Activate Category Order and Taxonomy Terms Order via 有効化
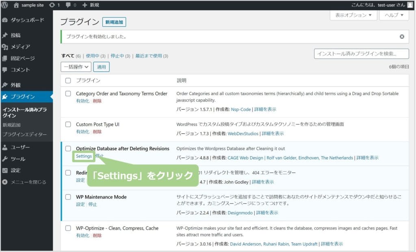The image size is (416, 252). (82, 101)
